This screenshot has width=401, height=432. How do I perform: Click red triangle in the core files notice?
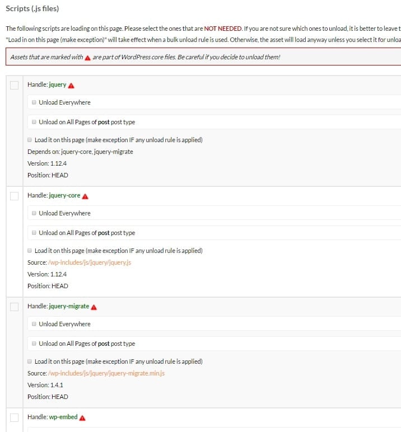coord(88,58)
